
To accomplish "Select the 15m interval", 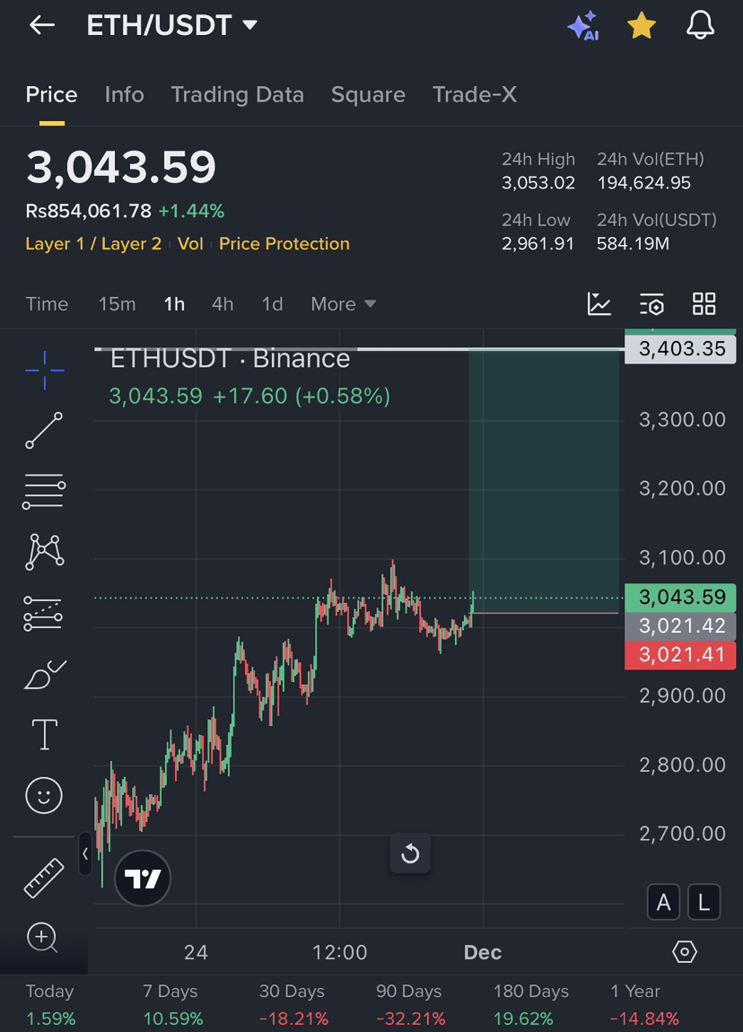I will coord(118,304).
